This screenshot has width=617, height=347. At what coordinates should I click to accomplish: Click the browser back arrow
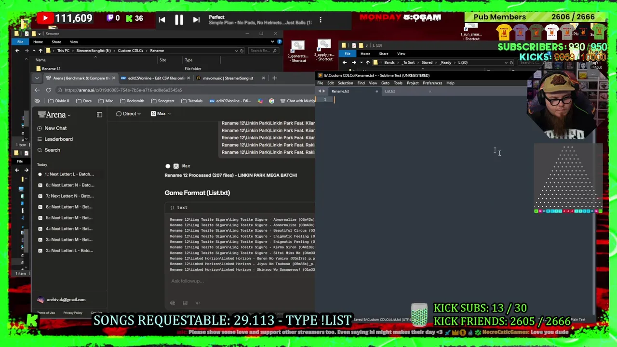[37, 90]
